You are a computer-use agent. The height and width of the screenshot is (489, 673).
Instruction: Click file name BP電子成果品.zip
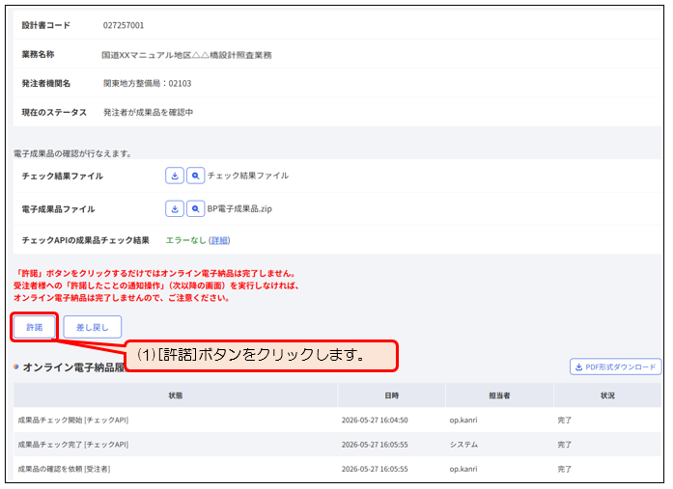coord(239,208)
